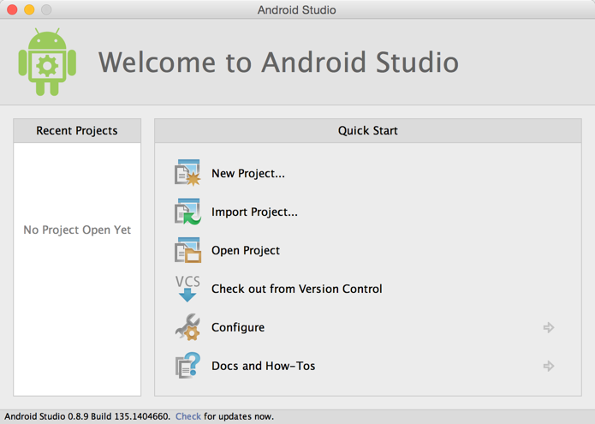Open the Configure label

(238, 327)
